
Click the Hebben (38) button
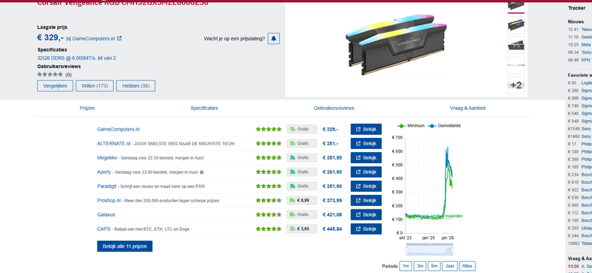[135, 86]
